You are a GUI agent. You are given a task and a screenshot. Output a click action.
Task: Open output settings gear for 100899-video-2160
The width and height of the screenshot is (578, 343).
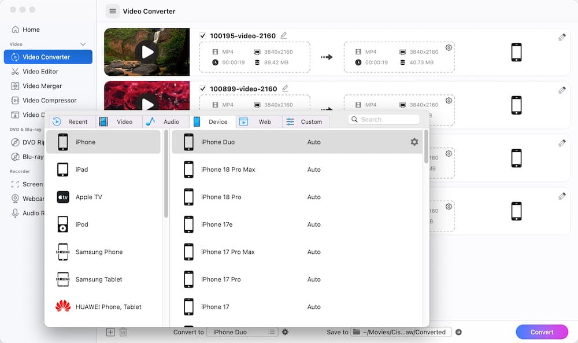pos(449,100)
